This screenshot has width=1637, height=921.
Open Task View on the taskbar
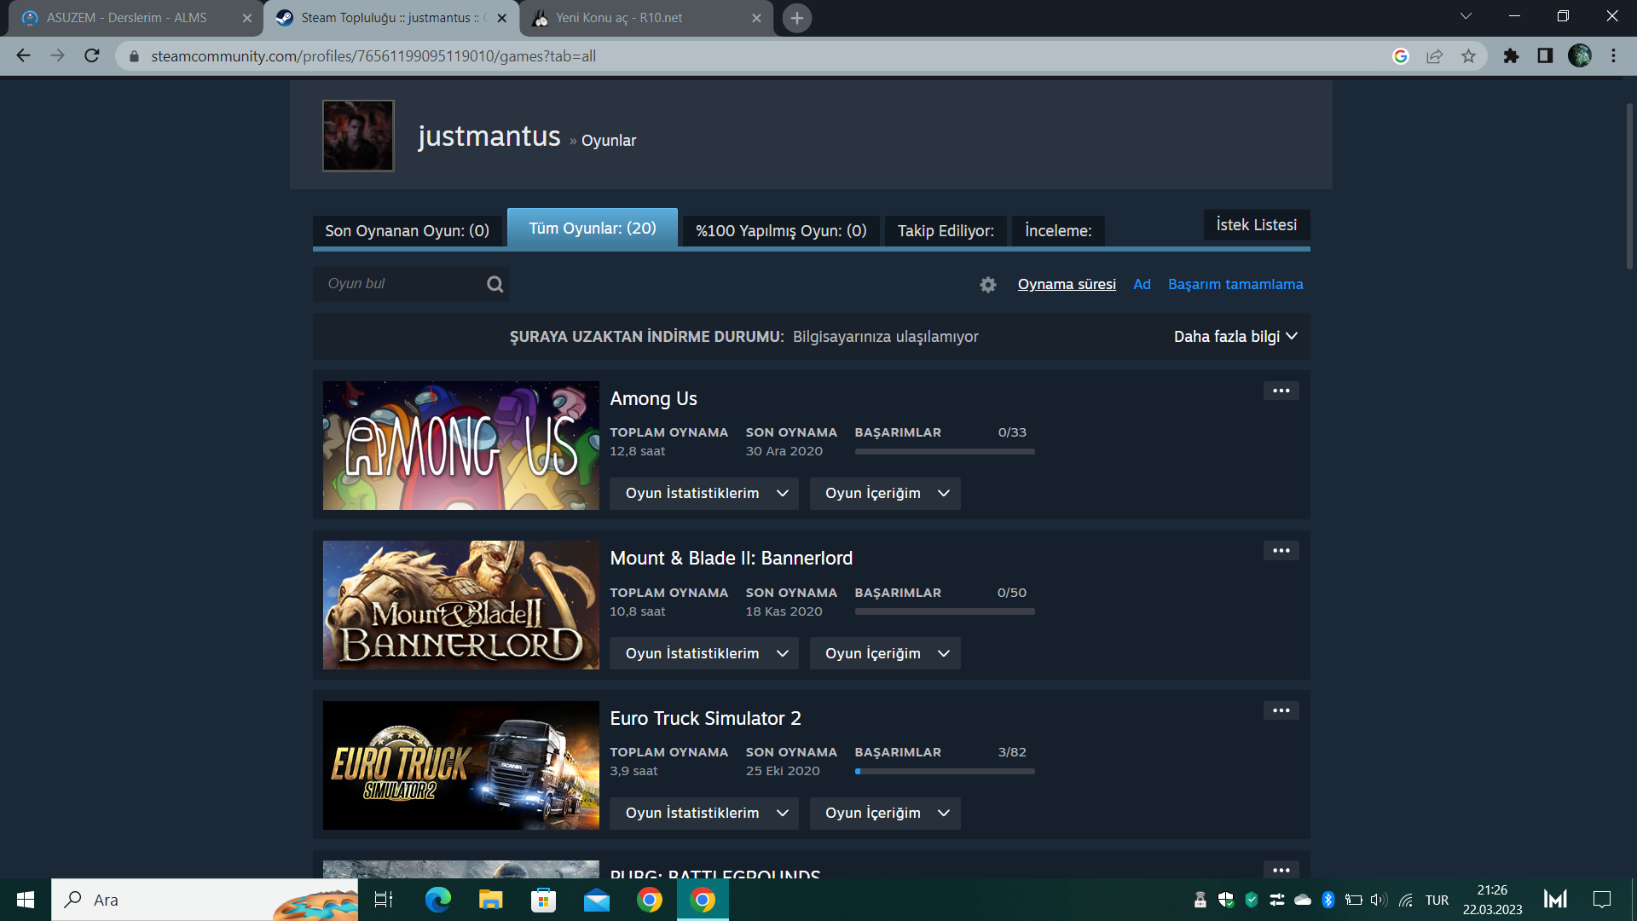(x=384, y=900)
